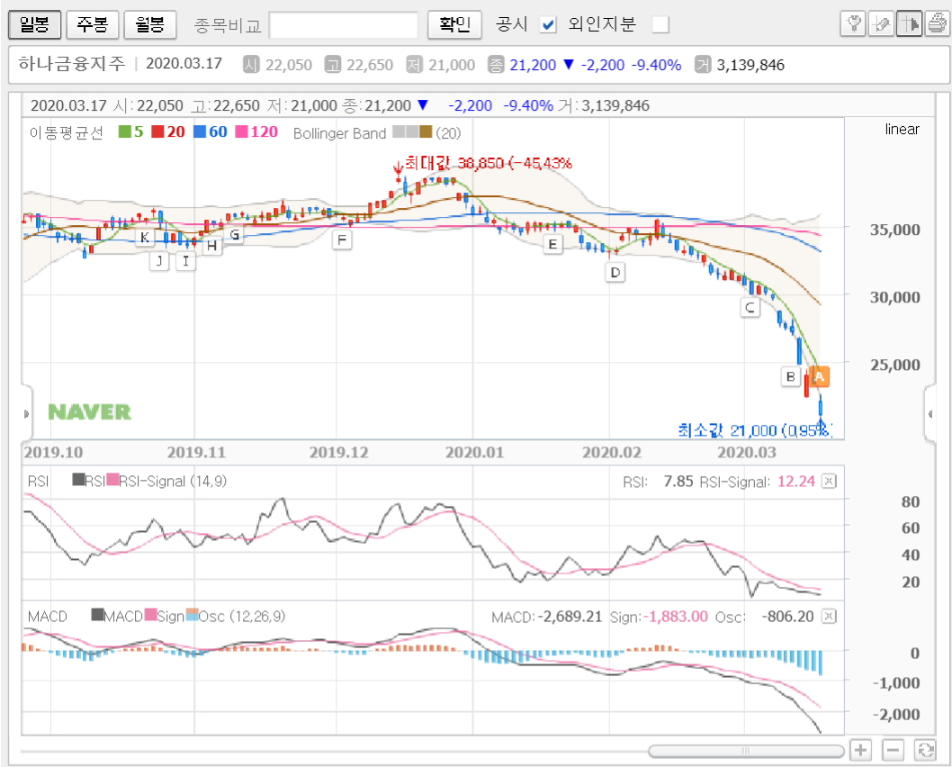Click disclosure marker G on chart

(234, 234)
